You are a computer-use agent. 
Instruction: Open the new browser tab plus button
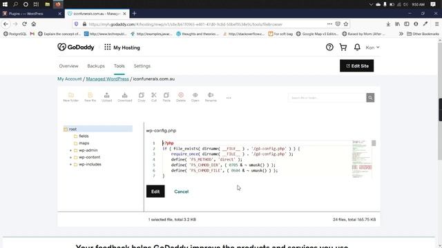(x=134, y=14)
